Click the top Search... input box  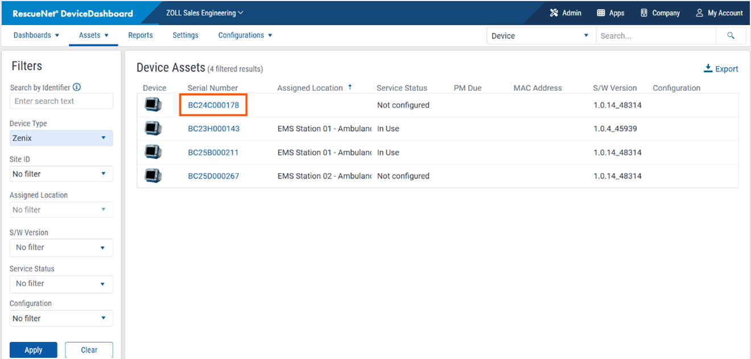[x=655, y=35]
